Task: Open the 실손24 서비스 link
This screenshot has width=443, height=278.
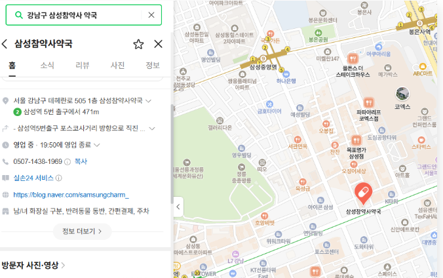Action: (33, 178)
